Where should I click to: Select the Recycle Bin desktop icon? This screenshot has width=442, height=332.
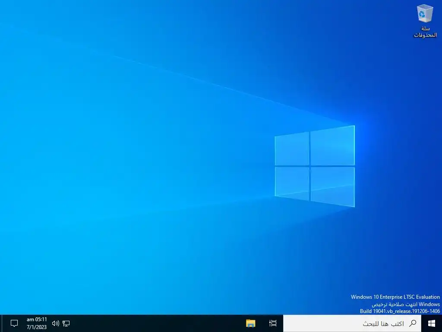click(x=425, y=21)
